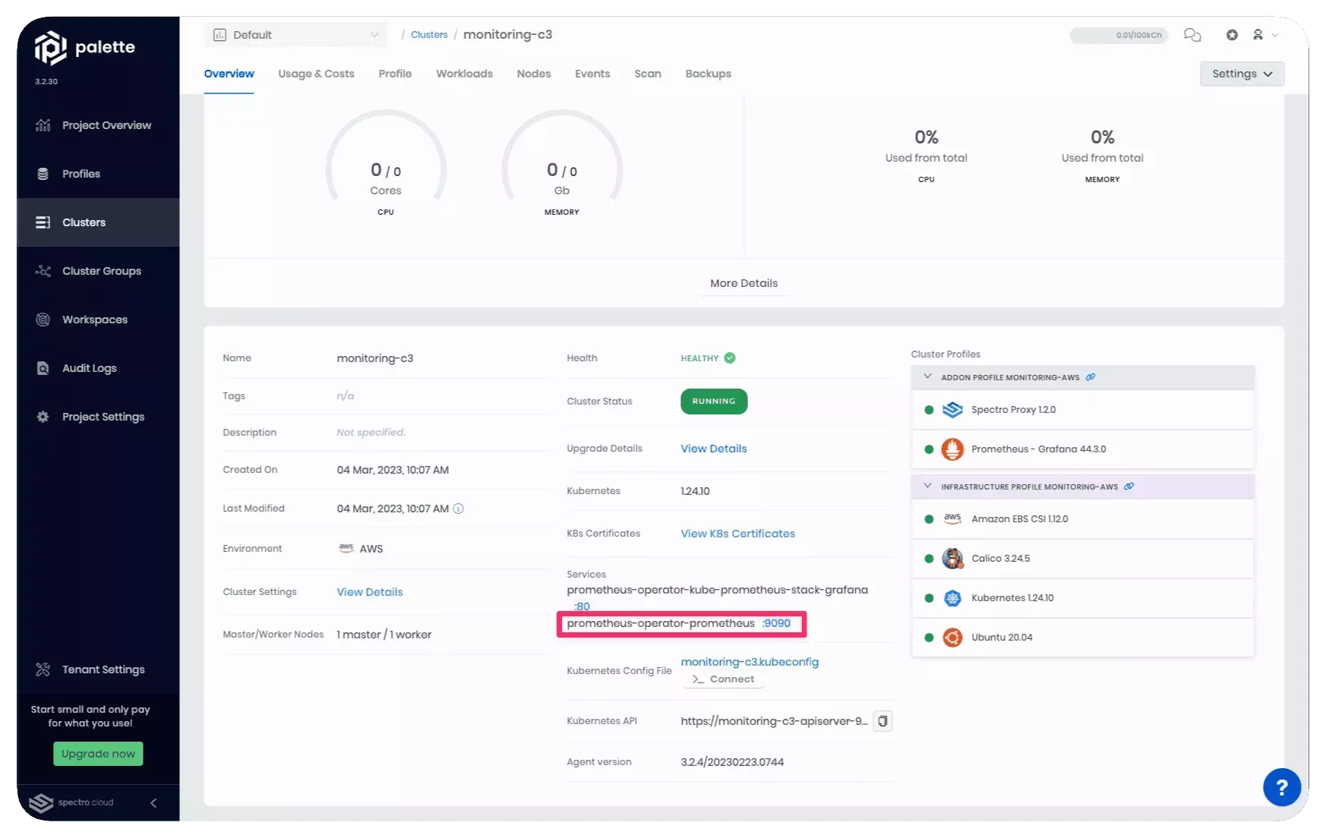This screenshot has height=838, width=1326.
Task: Click the Tags field showing n/a
Action: point(346,395)
